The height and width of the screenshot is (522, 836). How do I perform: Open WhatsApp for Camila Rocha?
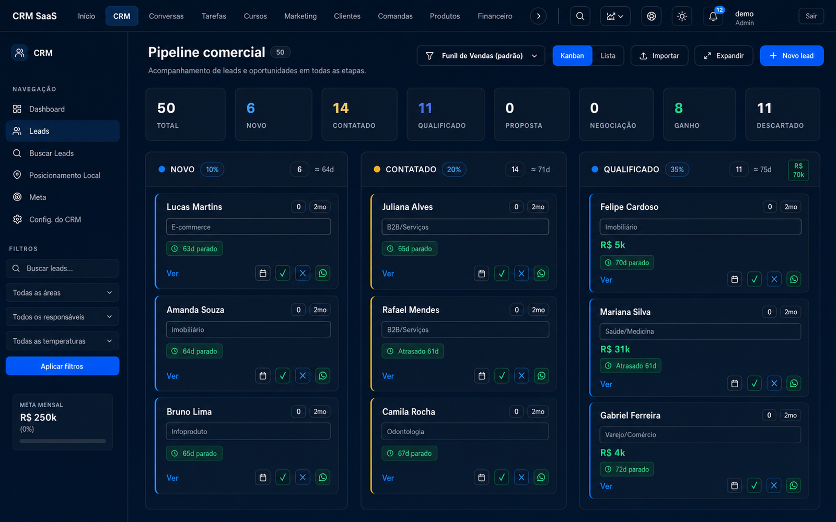(x=541, y=477)
